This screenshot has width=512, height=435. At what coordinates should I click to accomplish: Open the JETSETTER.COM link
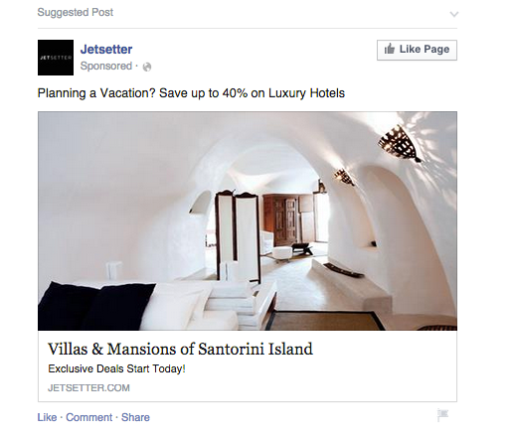coord(88,388)
